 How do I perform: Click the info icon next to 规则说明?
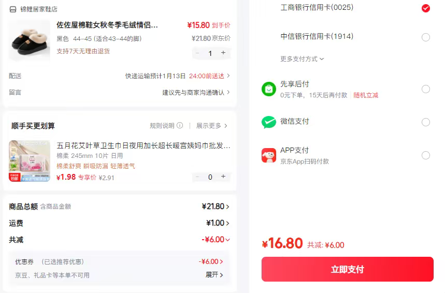[x=180, y=125]
